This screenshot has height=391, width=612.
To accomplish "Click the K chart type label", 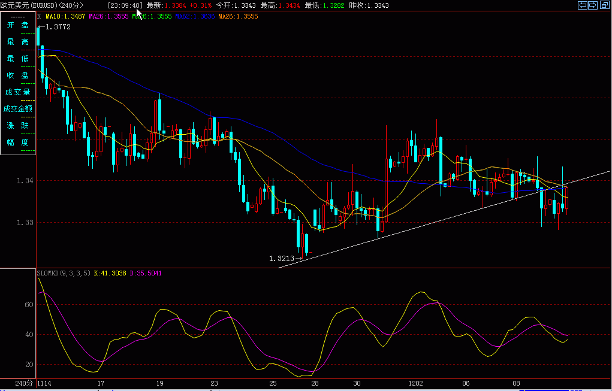I will coord(39,16).
